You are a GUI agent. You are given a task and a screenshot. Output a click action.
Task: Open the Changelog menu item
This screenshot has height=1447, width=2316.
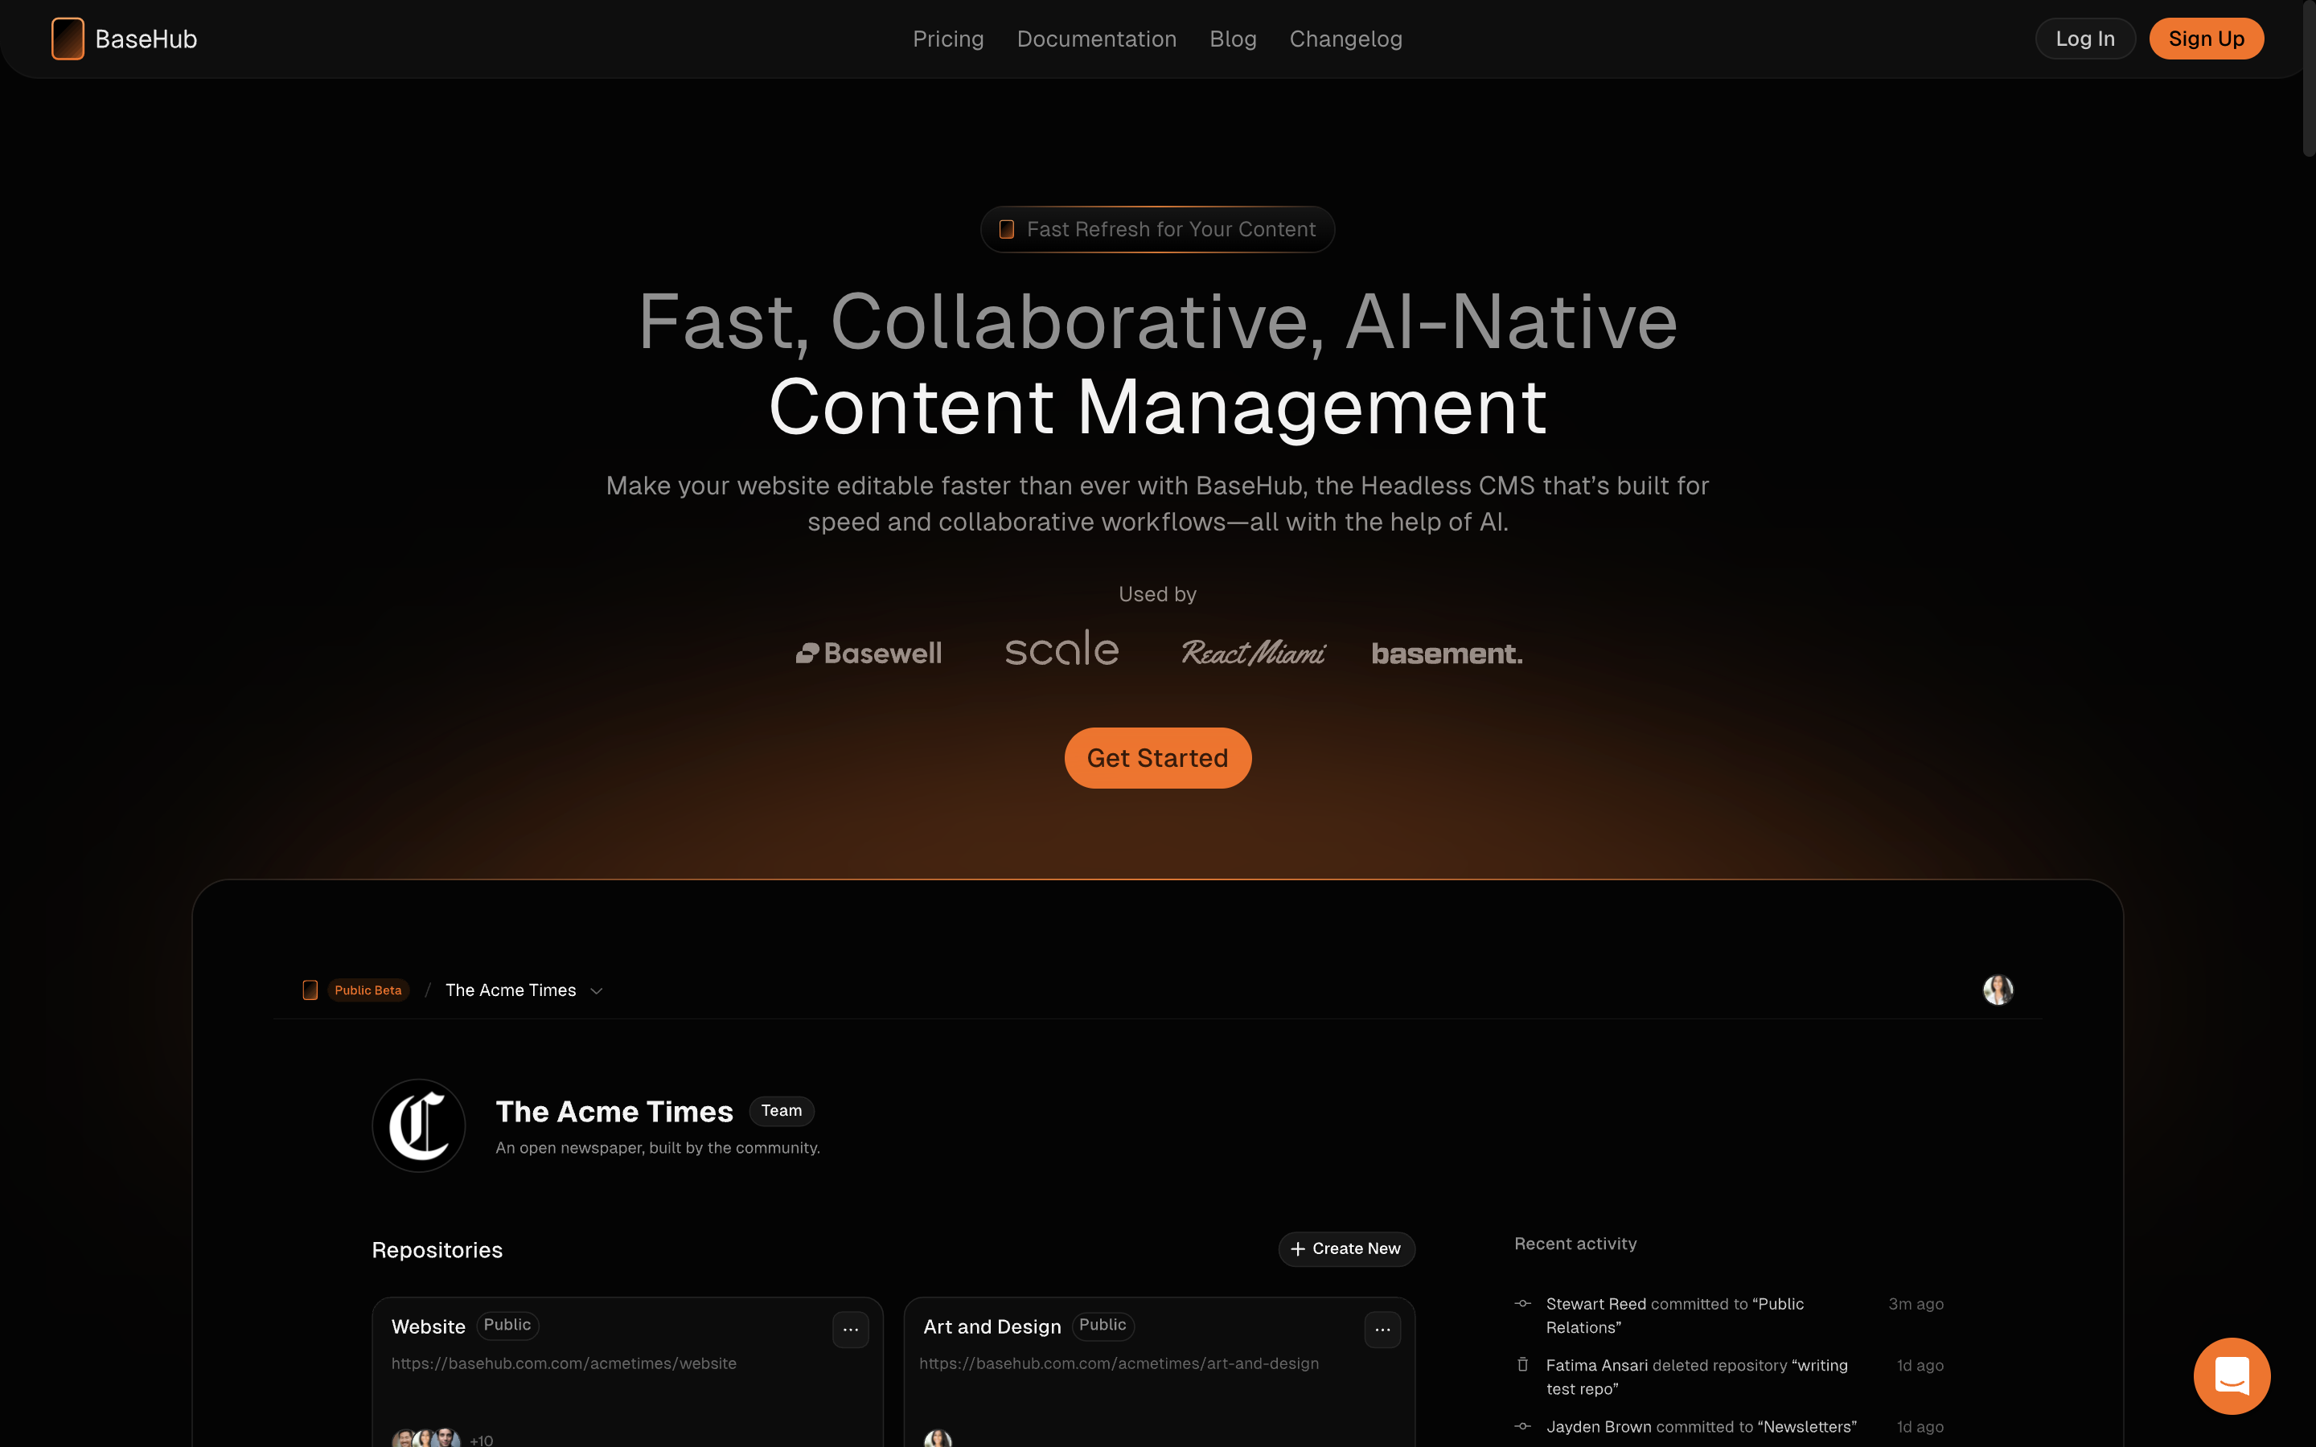click(1345, 39)
